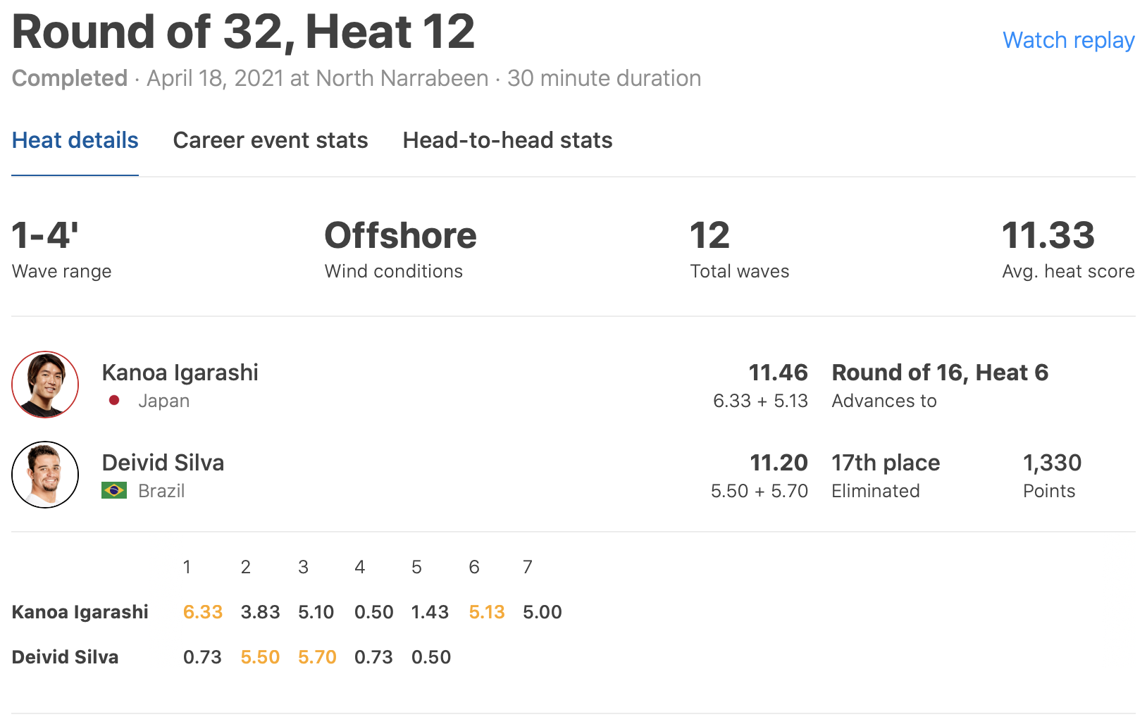This screenshot has height=724, width=1147.
Task: Click Deivid Silva's profile photo
Action: click(x=45, y=475)
